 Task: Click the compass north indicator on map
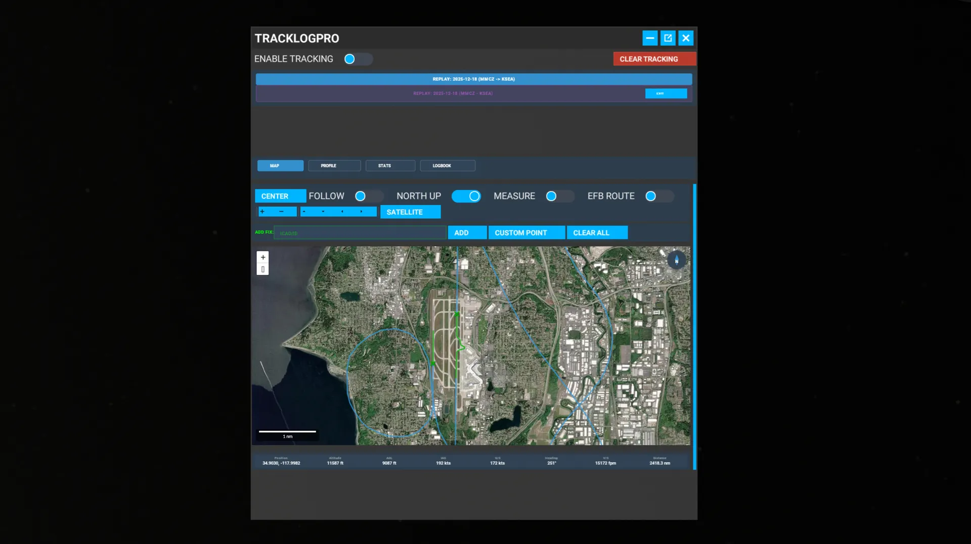(676, 260)
